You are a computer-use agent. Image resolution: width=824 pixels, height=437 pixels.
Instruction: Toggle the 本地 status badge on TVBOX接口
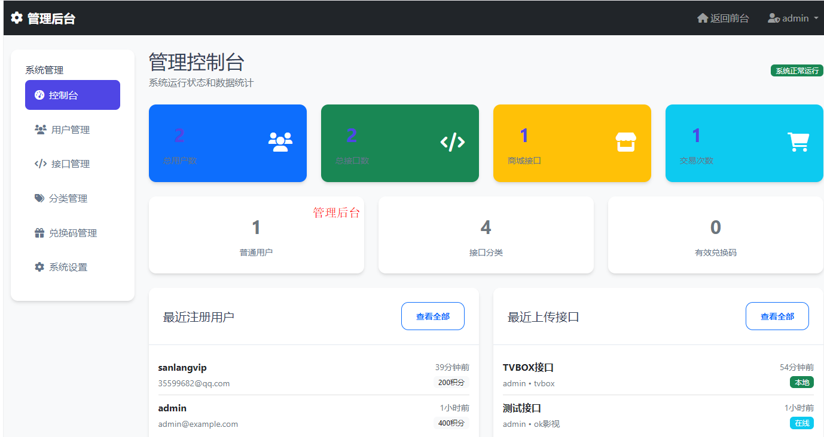(801, 382)
